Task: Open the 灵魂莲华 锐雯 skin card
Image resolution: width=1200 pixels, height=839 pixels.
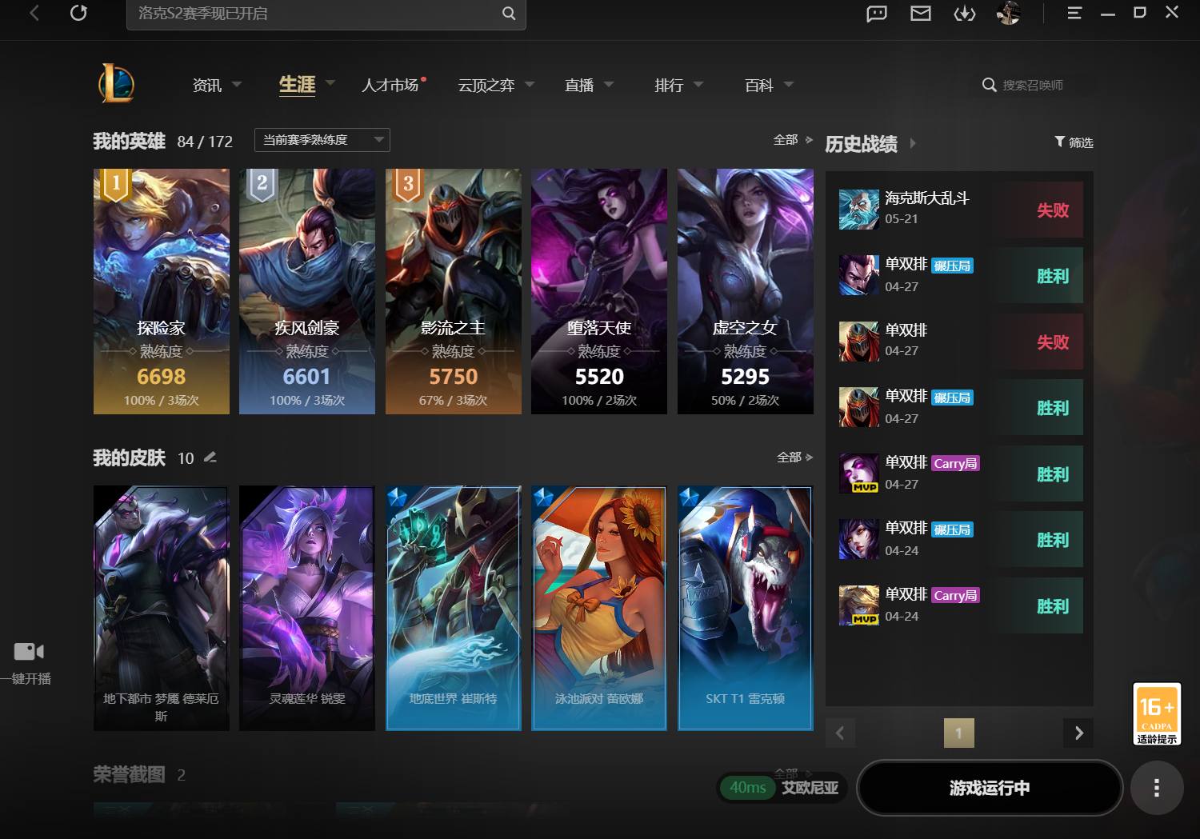Action: click(307, 608)
